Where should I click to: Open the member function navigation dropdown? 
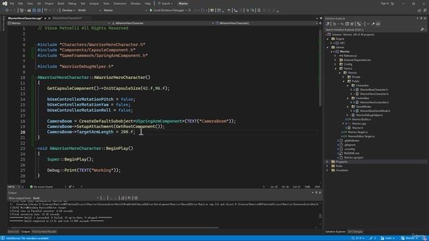[x=266, y=23]
